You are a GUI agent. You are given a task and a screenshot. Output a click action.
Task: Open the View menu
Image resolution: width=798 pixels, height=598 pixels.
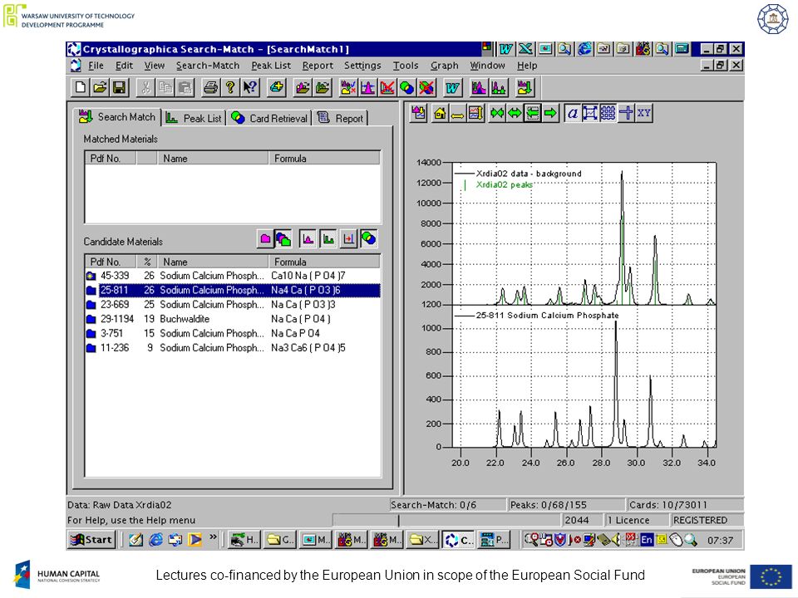click(155, 65)
